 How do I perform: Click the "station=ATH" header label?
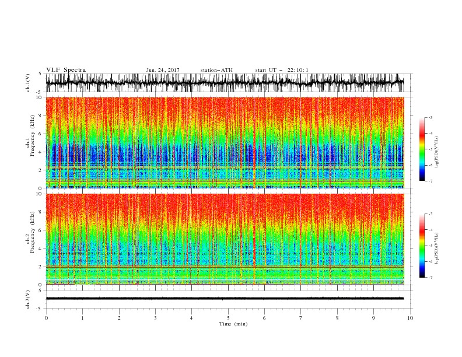216,70
